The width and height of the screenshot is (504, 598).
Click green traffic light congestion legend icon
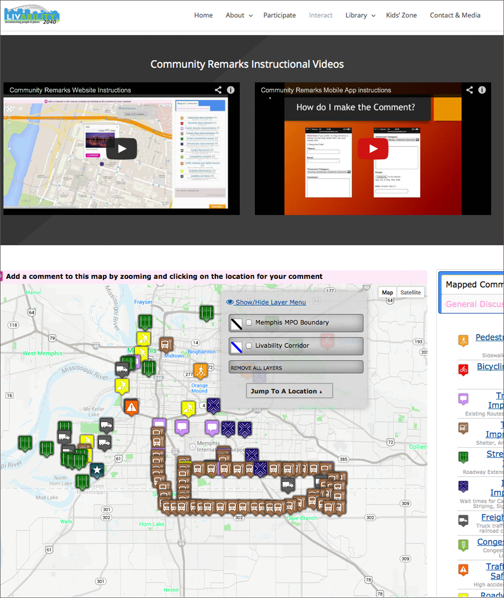coord(463,545)
